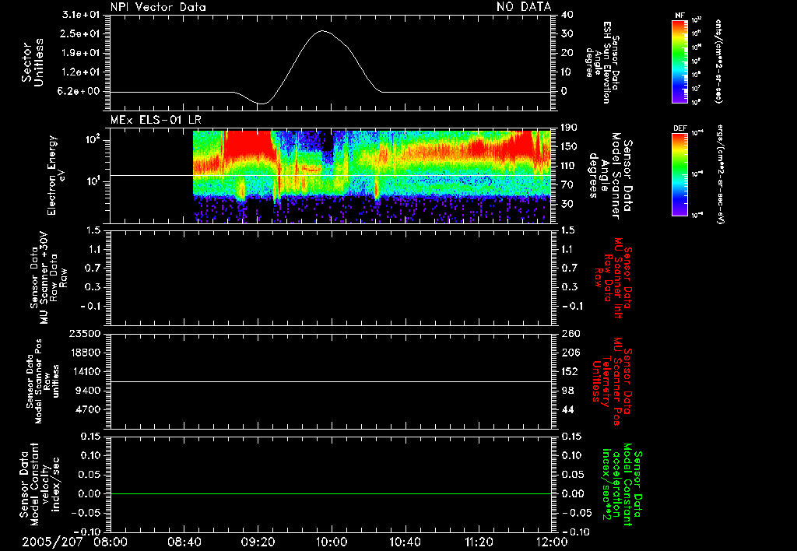This screenshot has width=797, height=551.
Task: Click the peak of the sun elevation curve
Action: 321,31
